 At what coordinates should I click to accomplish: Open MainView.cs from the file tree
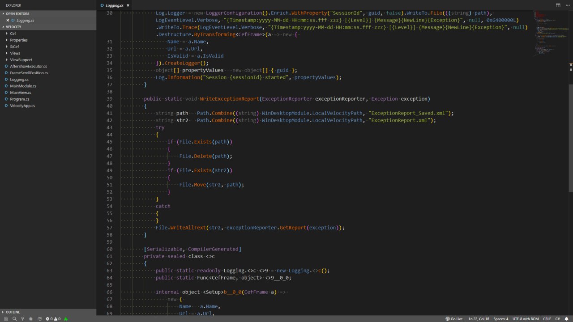(x=21, y=93)
